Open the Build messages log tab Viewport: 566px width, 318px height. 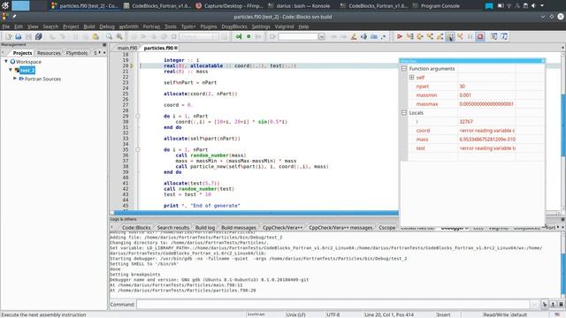click(x=238, y=228)
